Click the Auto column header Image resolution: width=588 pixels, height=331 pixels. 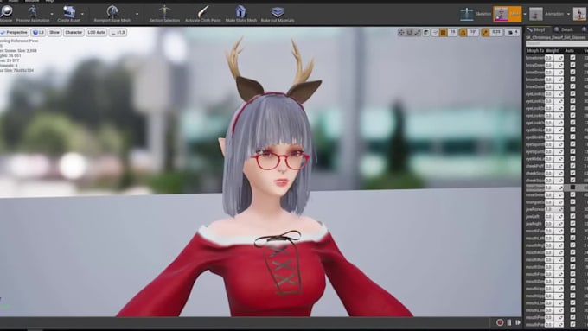pyautogui.click(x=569, y=51)
